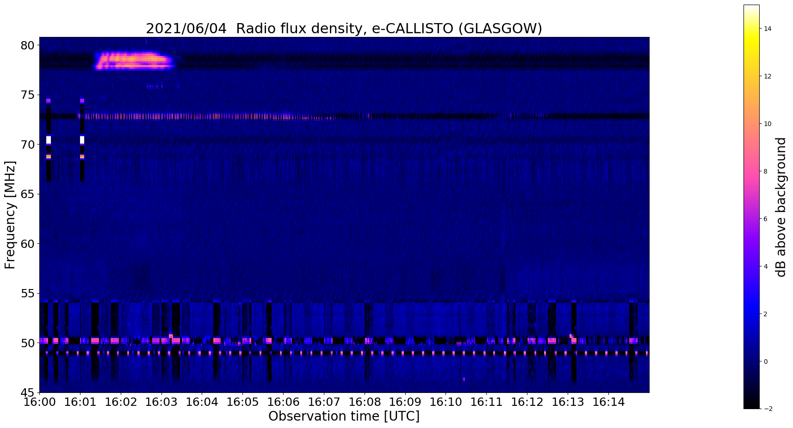Click the 16:09 time tick label
Screen dimensions: 793x428
click(405, 402)
